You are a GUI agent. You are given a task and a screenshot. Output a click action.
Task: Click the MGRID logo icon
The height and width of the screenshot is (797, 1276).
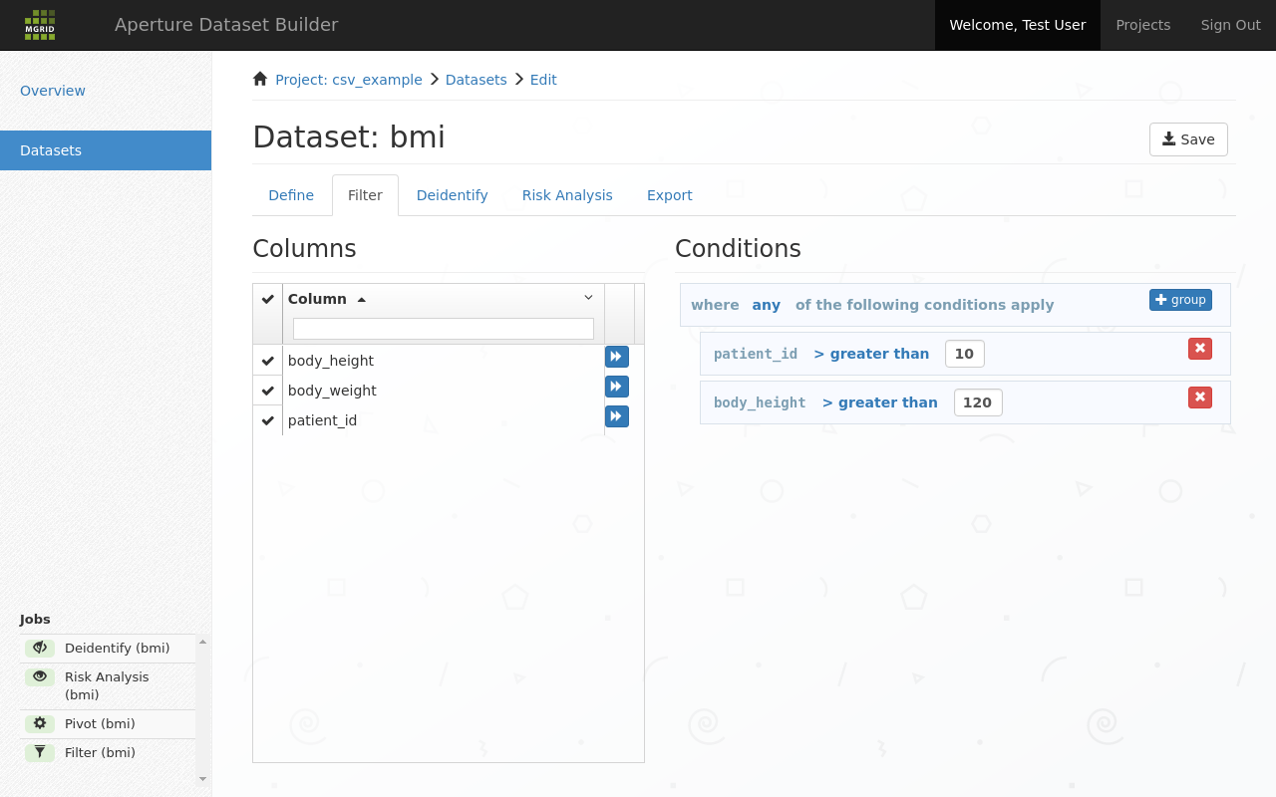pos(40,25)
